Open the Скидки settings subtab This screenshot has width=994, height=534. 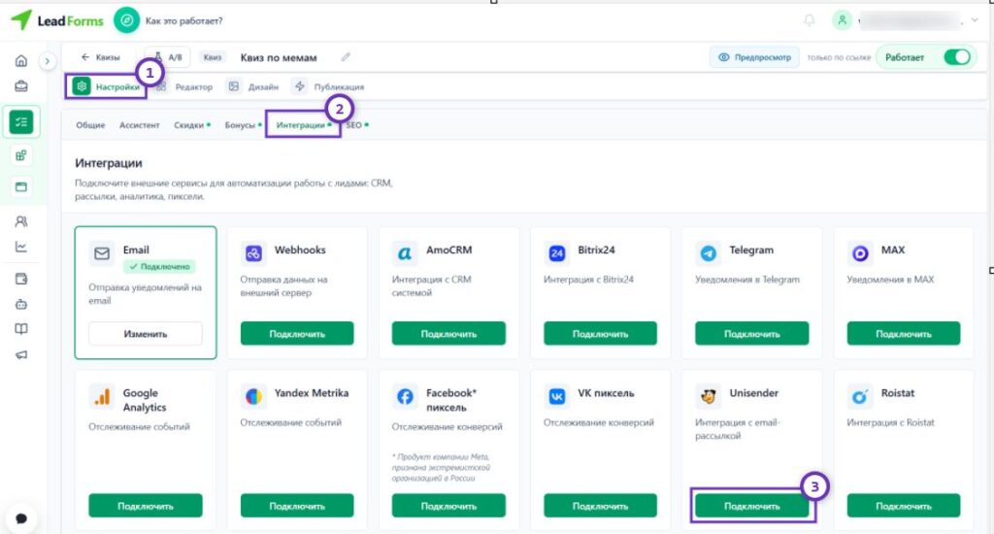tap(192, 125)
